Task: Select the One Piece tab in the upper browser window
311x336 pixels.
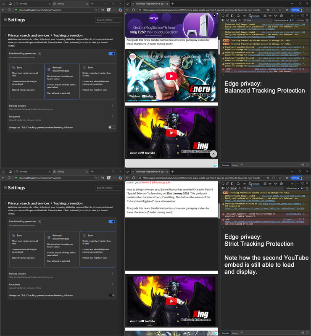Action: pyautogui.click(x=150, y=4)
